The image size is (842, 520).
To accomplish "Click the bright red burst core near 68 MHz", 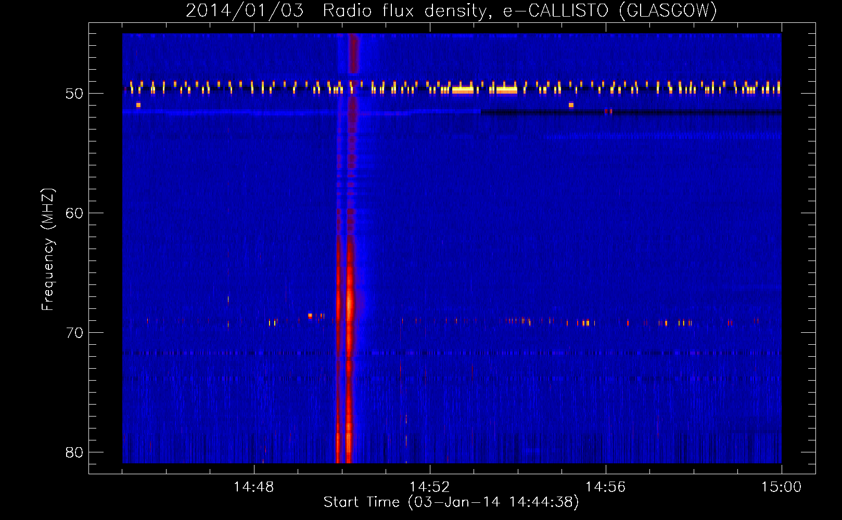I will pos(350,303).
